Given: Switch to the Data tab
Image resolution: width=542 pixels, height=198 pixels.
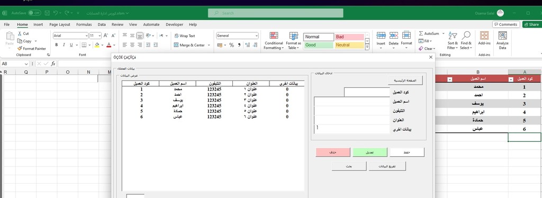Looking at the screenshot, I should coord(102,24).
